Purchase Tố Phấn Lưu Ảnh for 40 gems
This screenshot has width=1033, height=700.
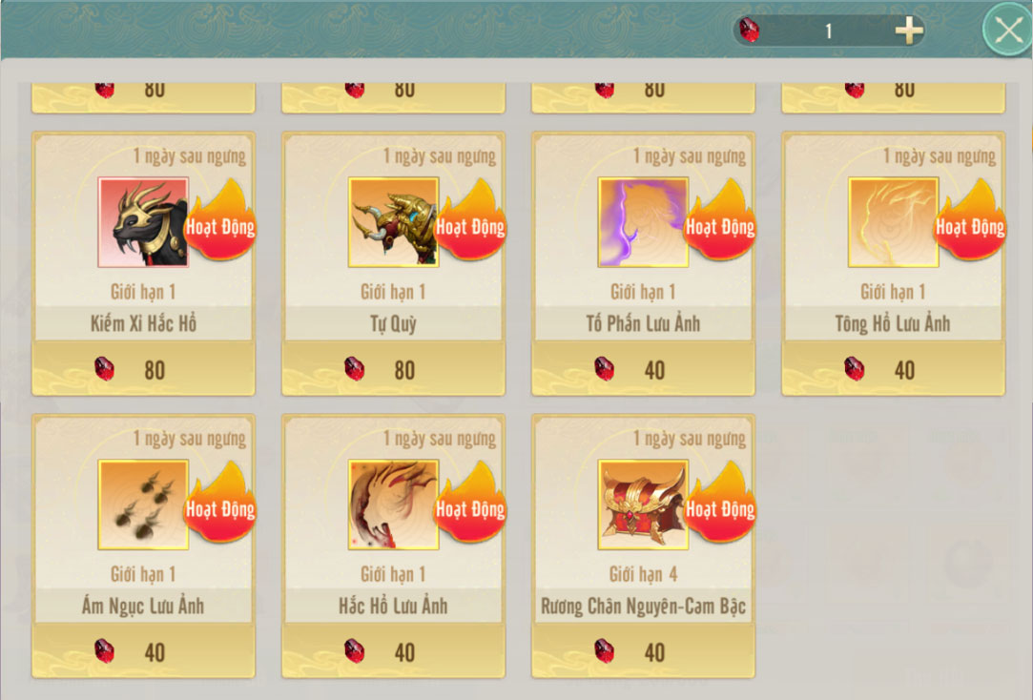[x=643, y=369]
